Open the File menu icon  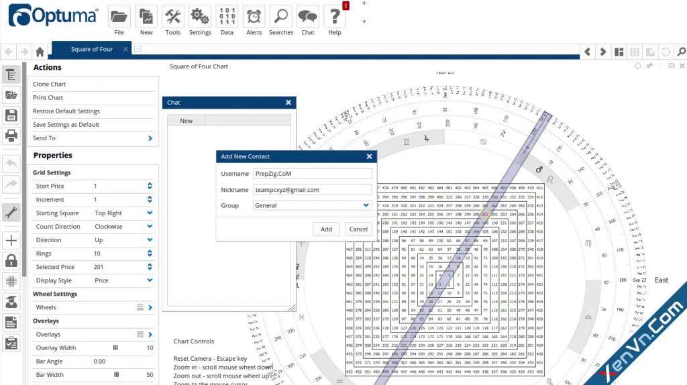(119, 17)
